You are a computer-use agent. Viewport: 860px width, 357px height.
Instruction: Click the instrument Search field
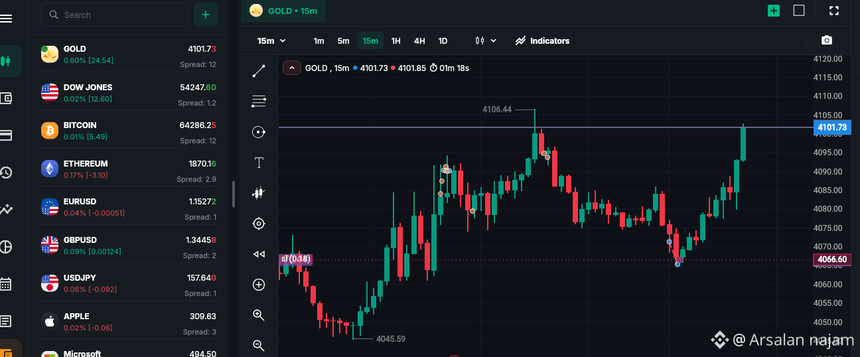pyautogui.click(x=114, y=15)
